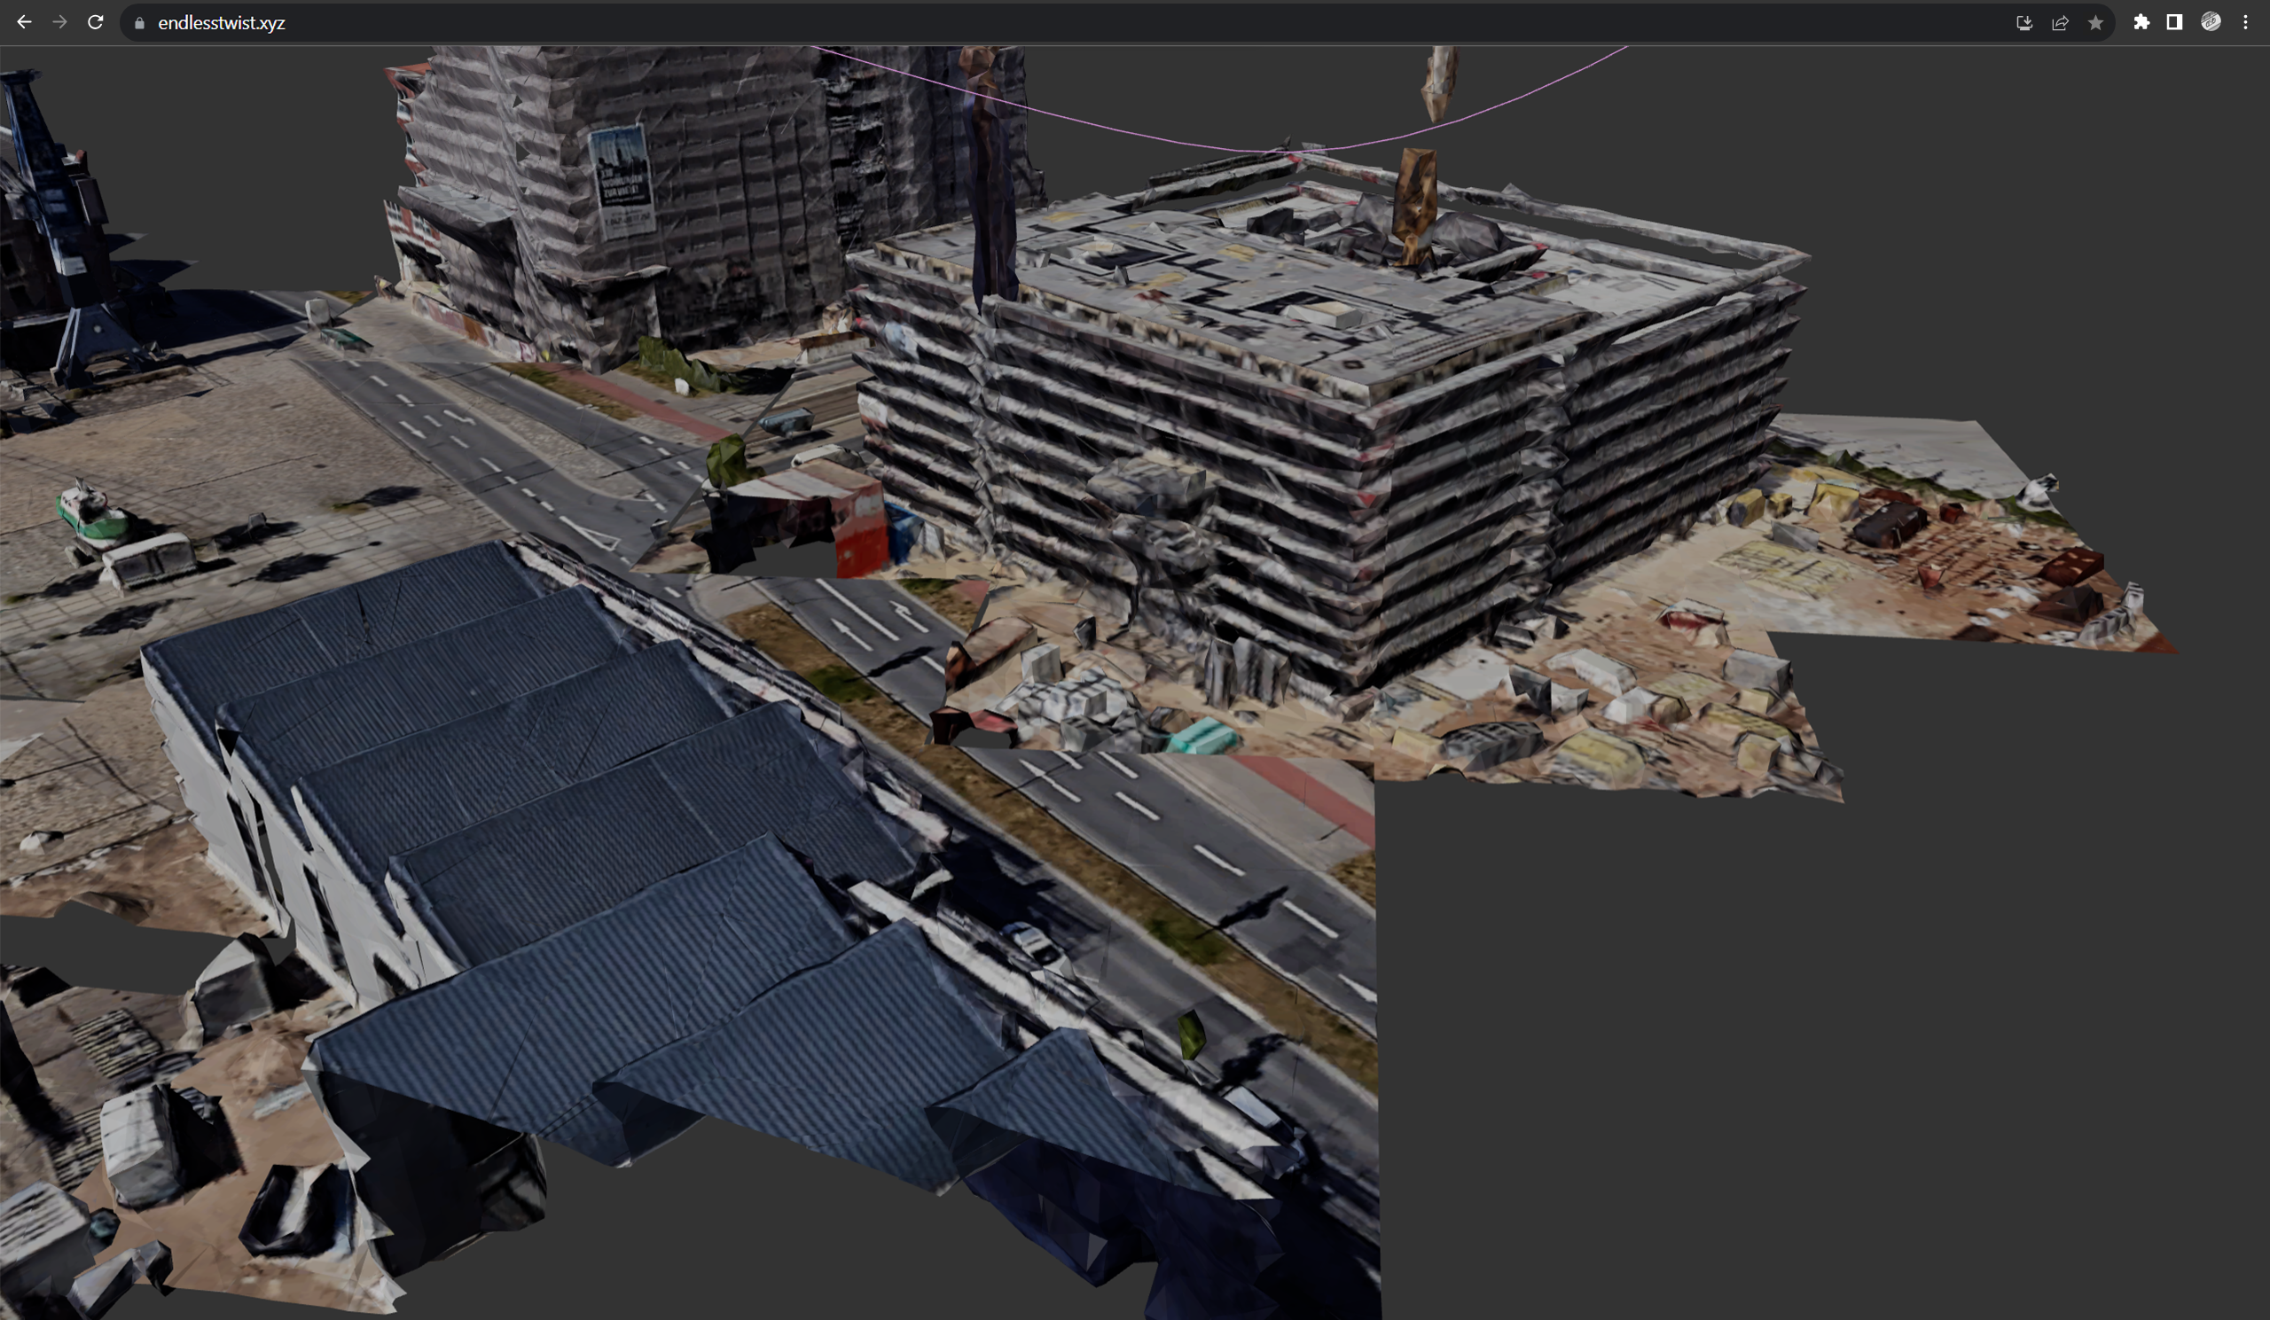The width and height of the screenshot is (2270, 1320).
Task: Click the browser Back arrow
Action: 24,22
